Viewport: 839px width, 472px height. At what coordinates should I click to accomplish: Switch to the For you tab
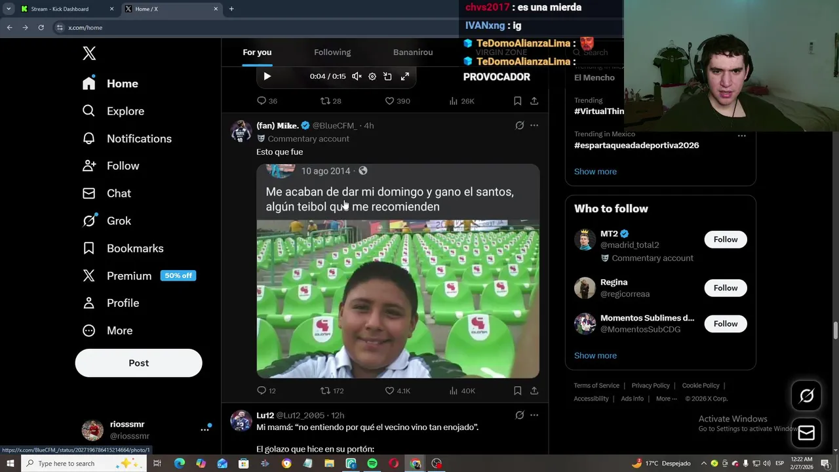coord(257,52)
